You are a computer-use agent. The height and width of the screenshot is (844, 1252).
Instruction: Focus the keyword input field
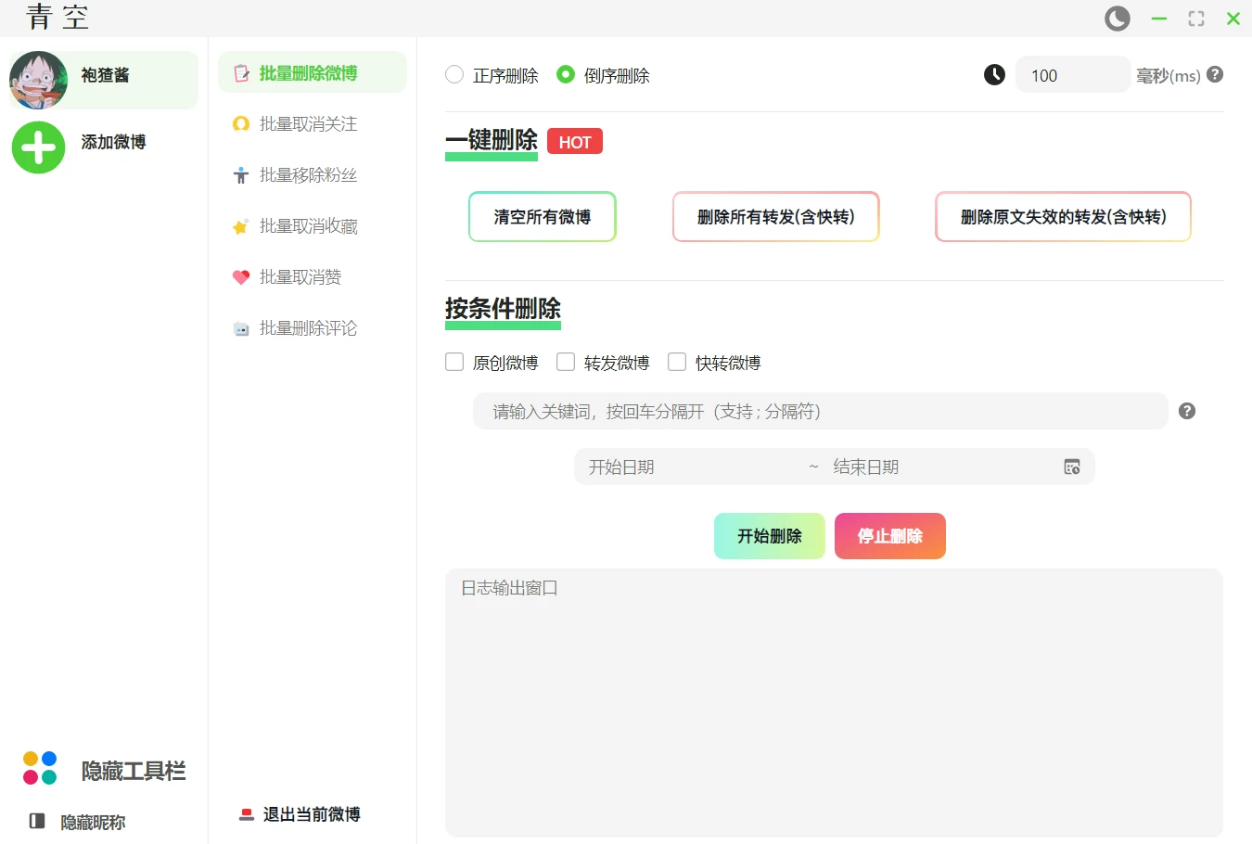(820, 411)
